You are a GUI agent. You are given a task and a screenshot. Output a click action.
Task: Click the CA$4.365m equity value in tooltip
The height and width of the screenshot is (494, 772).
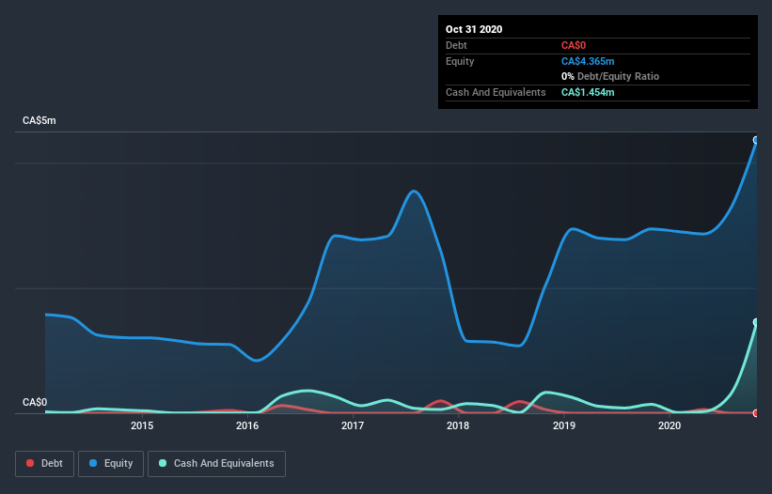588,61
